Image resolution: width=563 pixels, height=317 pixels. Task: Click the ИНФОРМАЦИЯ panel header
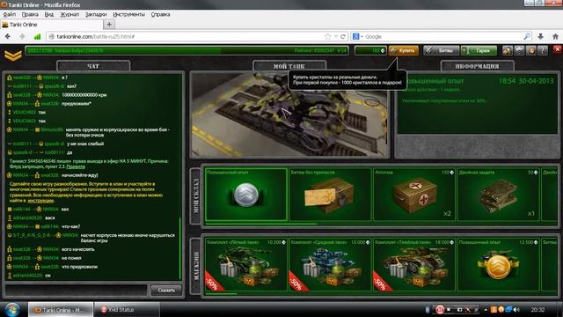(477, 66)
